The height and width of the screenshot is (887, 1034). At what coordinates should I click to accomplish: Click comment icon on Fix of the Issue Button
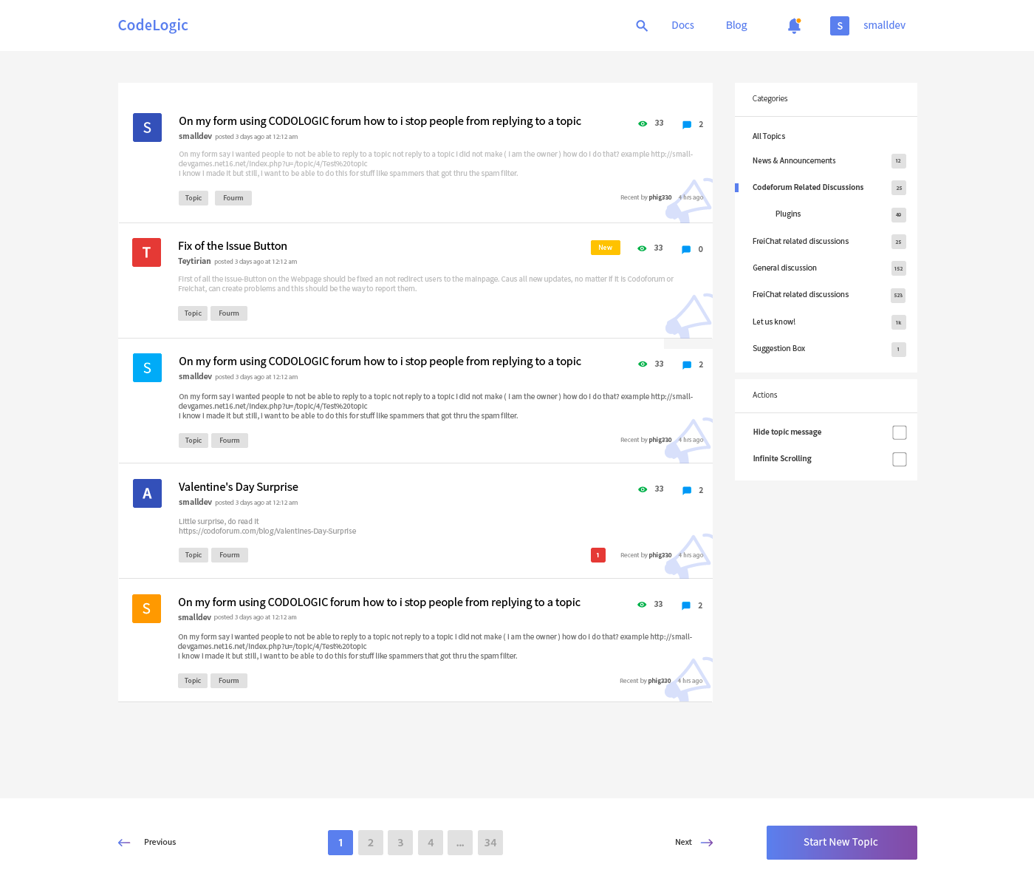(686, 249)
